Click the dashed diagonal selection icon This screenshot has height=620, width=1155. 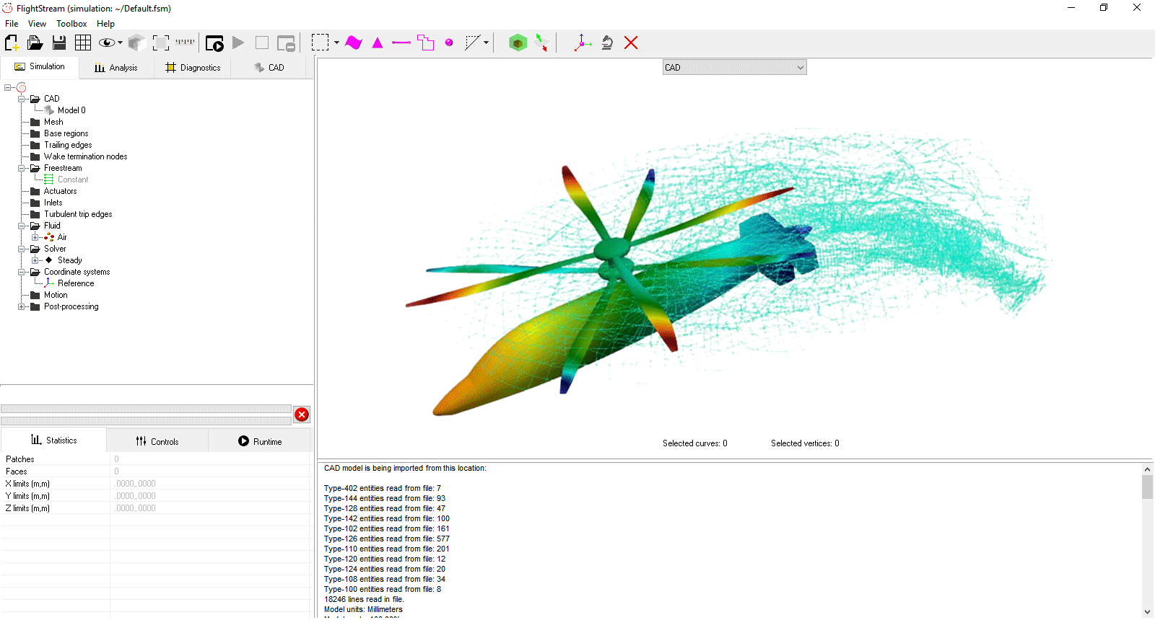tap(473, 43)
